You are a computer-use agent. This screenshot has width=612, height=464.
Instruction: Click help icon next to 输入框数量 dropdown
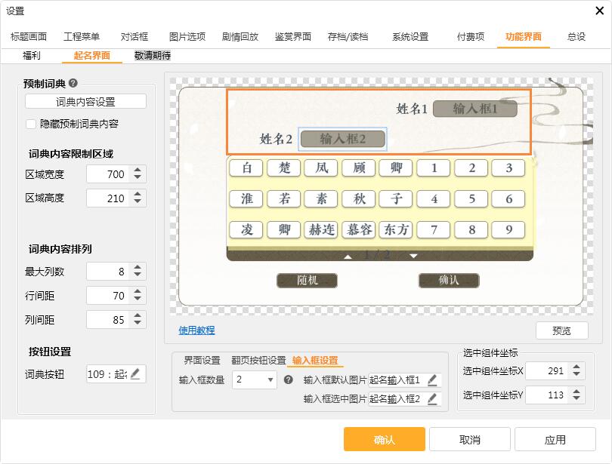[x=288, y=380]
